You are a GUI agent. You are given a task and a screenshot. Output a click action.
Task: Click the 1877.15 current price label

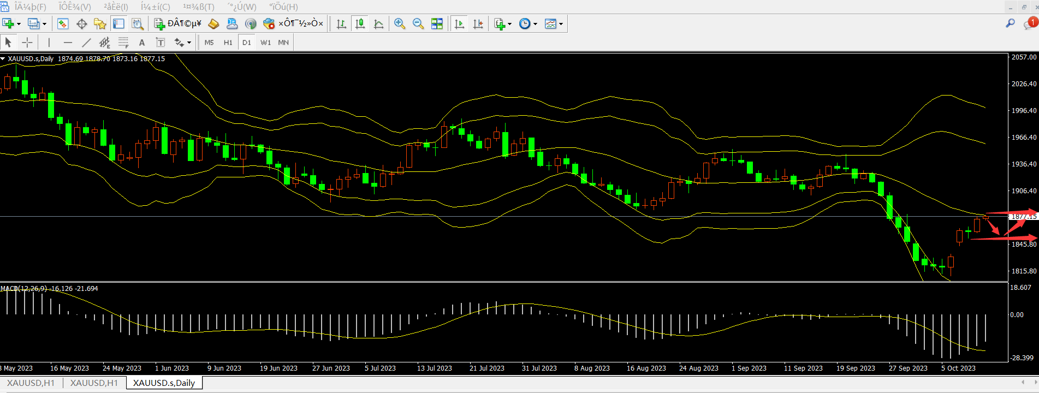pos(1024,217)
